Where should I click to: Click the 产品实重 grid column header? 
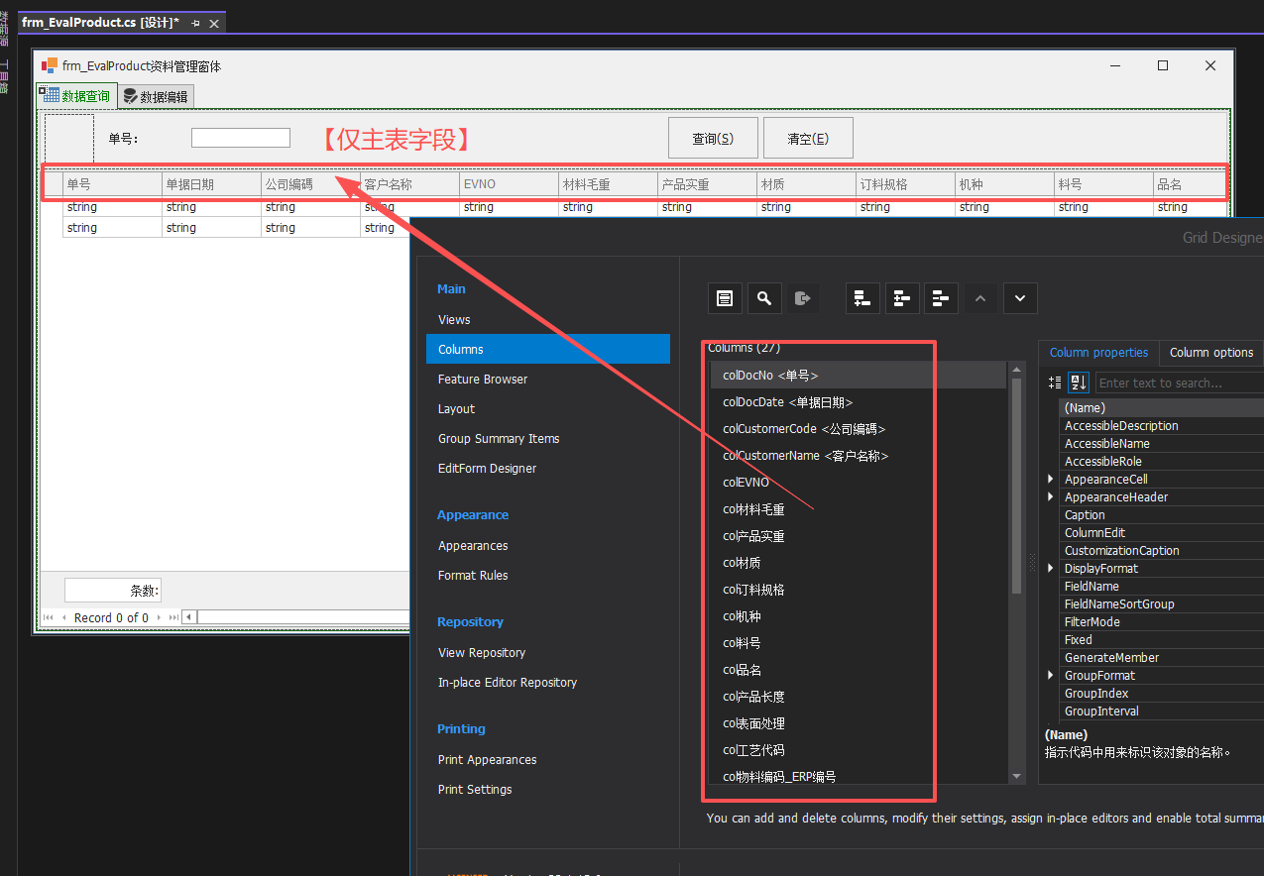[707, 184]
